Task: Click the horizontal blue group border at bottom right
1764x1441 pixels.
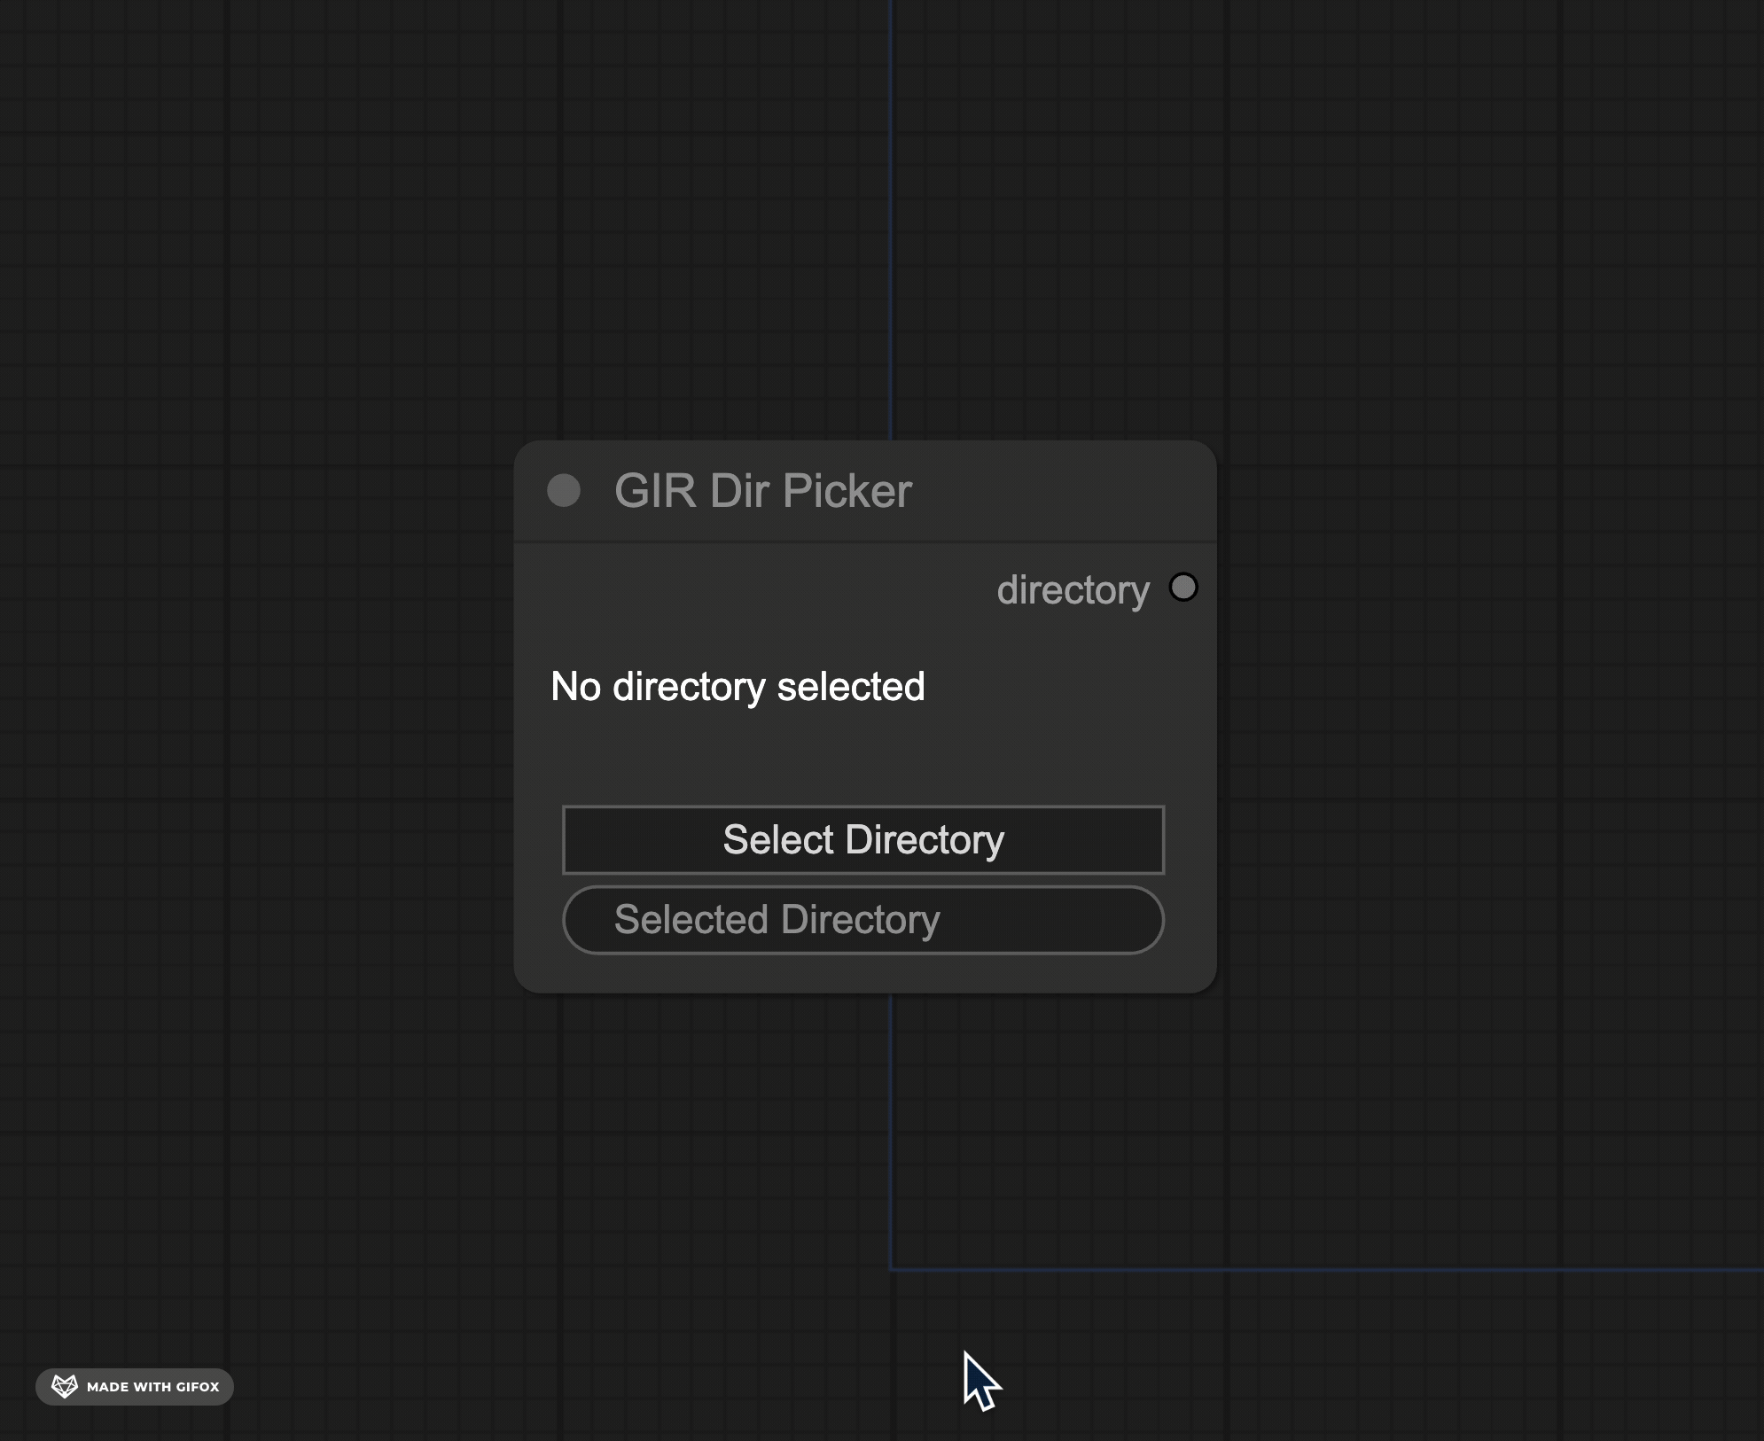Action: (1330, 1270)
